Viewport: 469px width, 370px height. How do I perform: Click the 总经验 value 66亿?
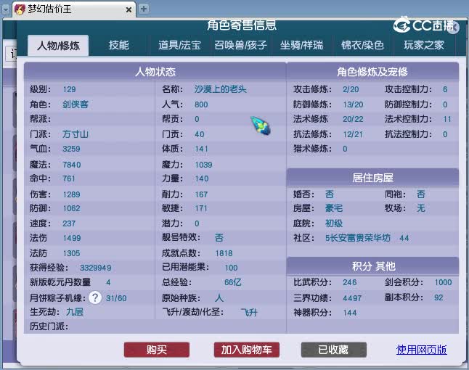pyautogui.click(x=233, y=282)
